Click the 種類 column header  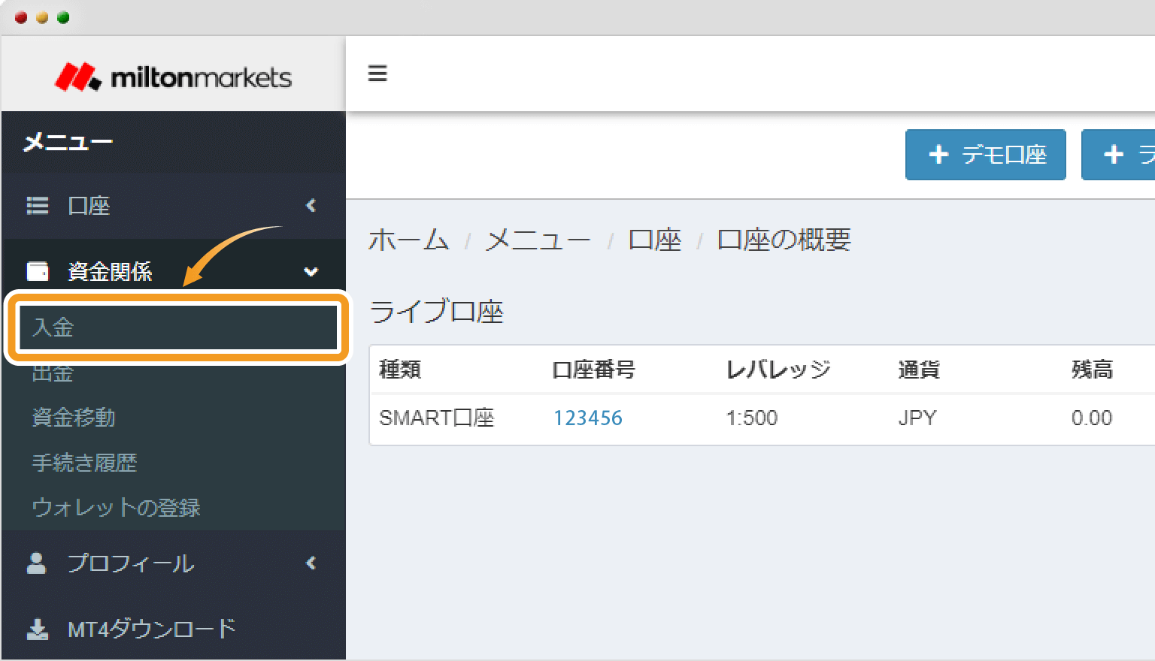click(400, 370)
